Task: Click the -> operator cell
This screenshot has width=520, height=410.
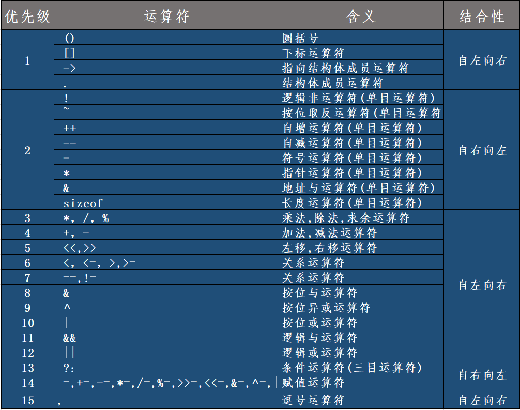Action: (166, 67)
